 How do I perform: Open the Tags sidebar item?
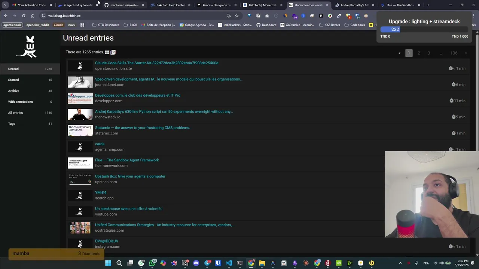pos(30,124)
